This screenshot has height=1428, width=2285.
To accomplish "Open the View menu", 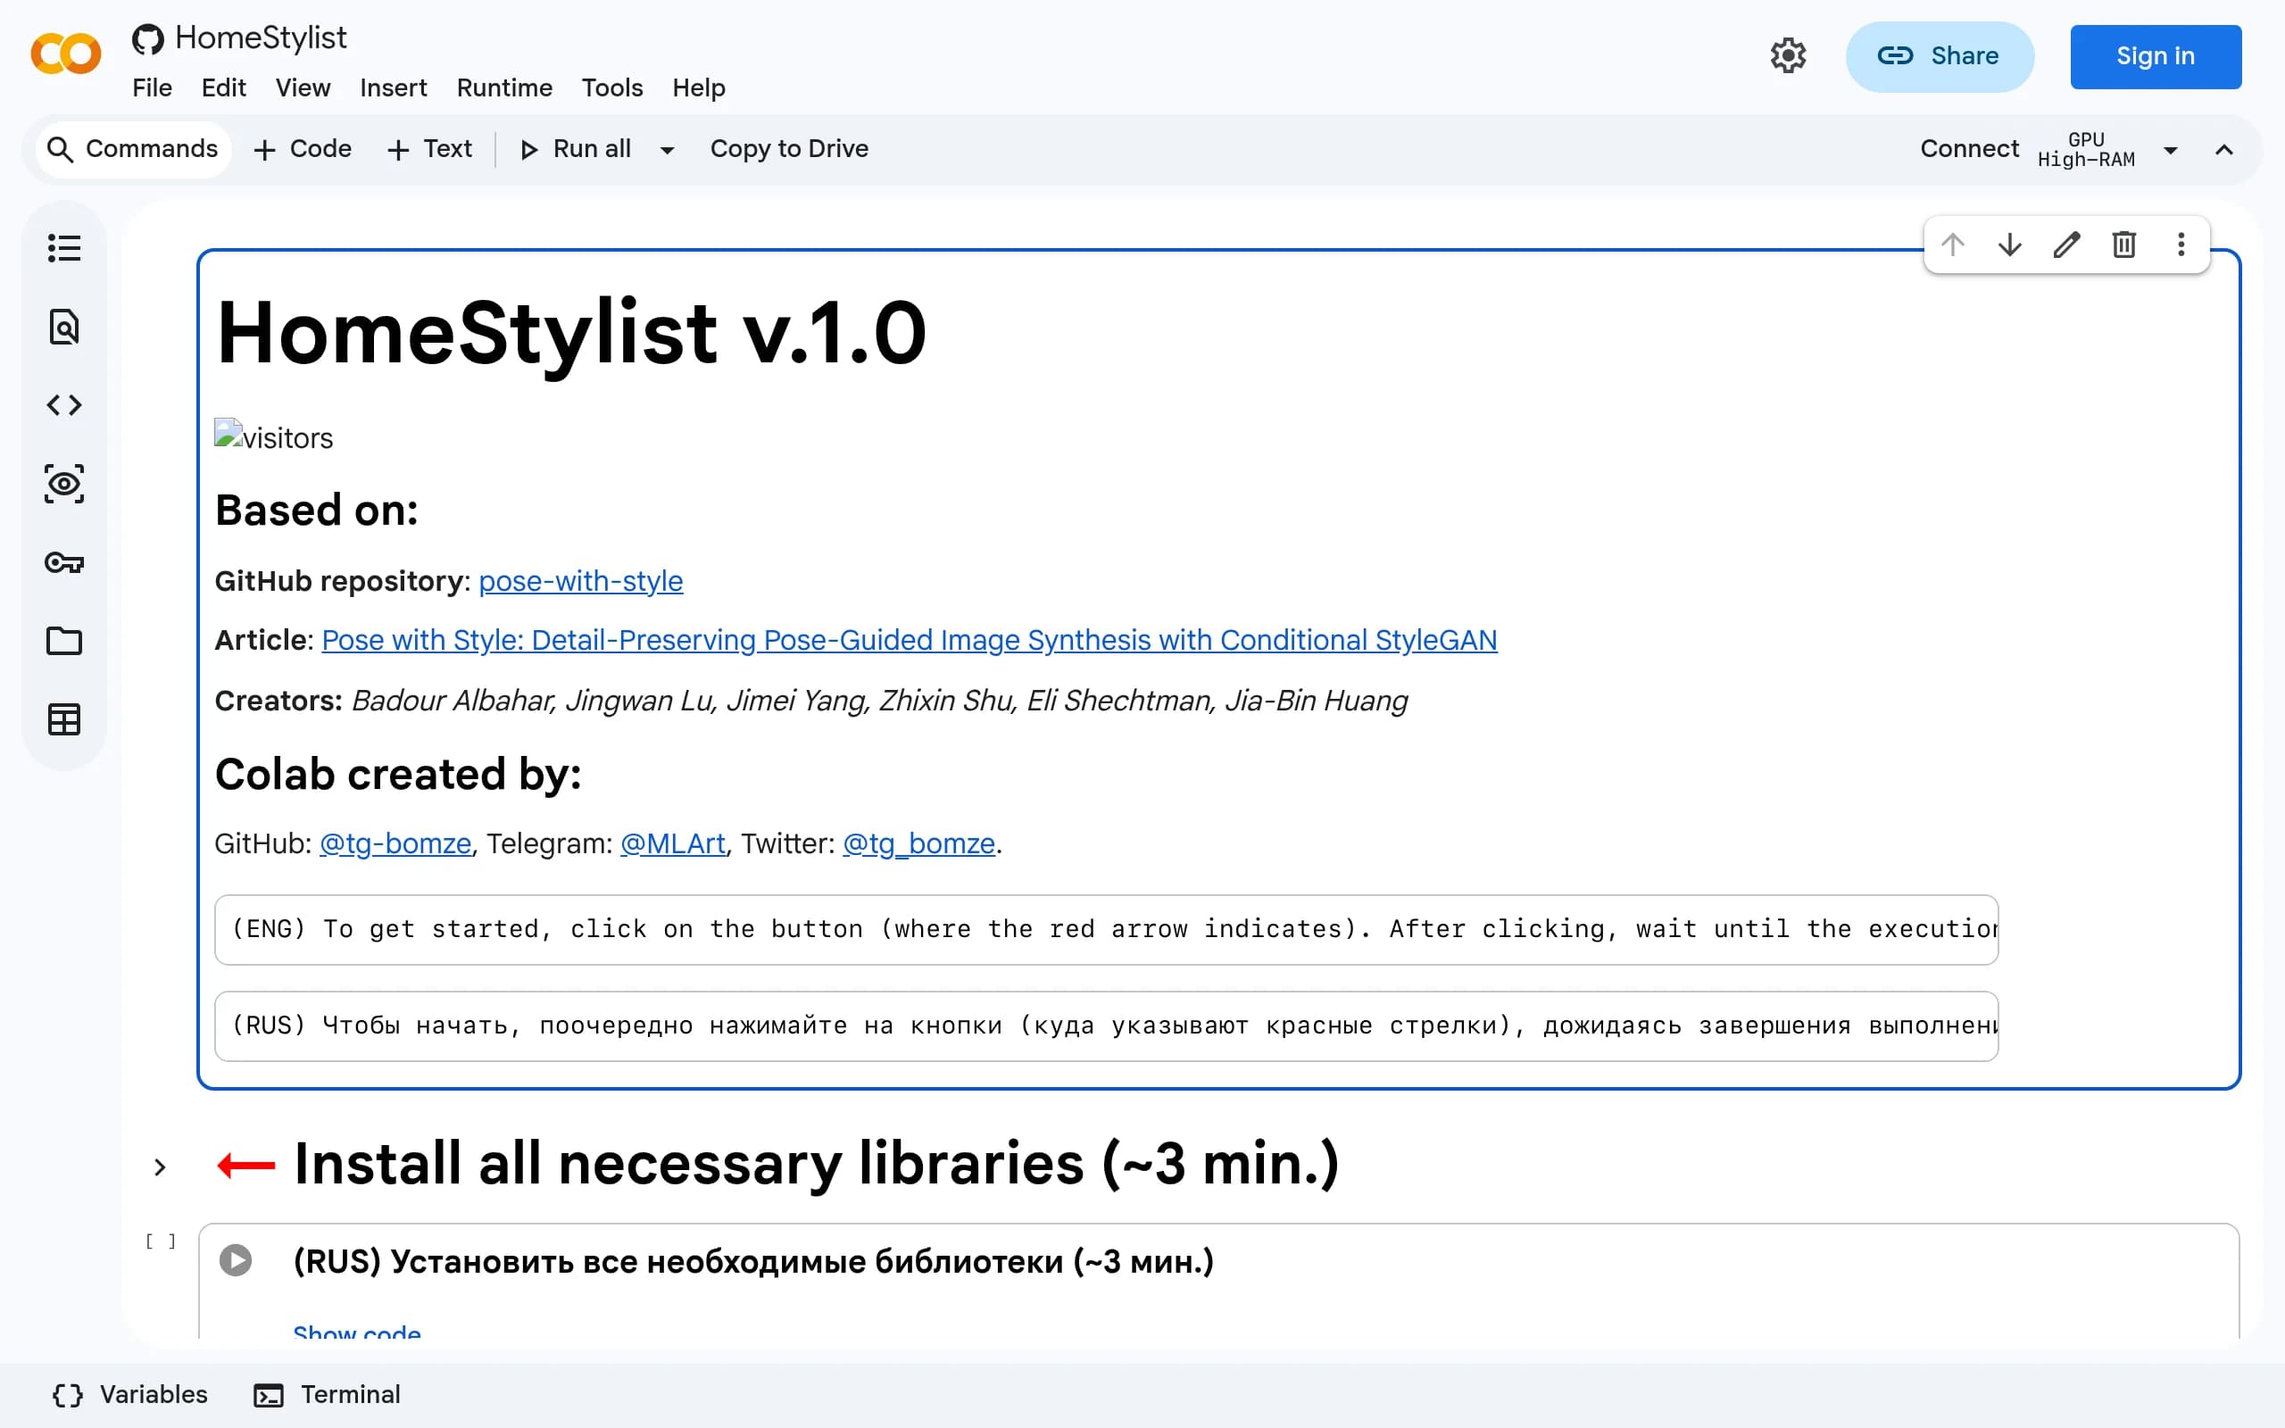I will [x=303, y=87].
